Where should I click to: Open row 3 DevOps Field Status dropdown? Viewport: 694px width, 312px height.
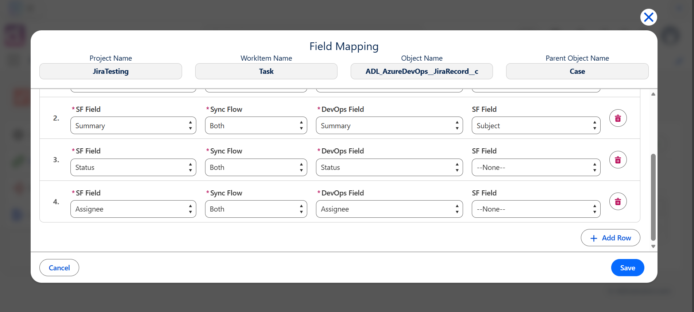389,167
